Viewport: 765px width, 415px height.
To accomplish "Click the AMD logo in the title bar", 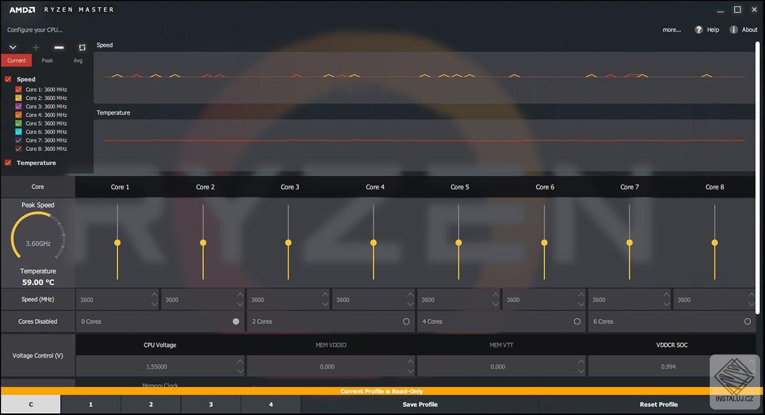I will point(23,9).
